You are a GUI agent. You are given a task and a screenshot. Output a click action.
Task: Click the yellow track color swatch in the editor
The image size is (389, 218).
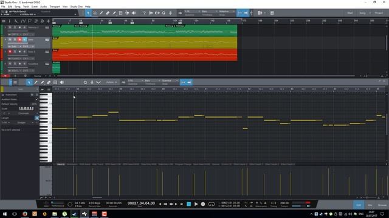pyautogui.click(x=2, y=89)
